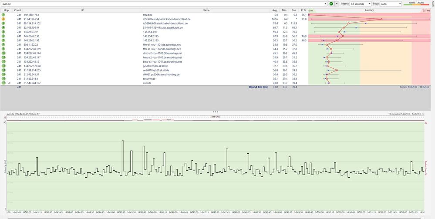Select avm.de name in hop 17 row
Screen dimensions: 435x219
coord(147,83)
